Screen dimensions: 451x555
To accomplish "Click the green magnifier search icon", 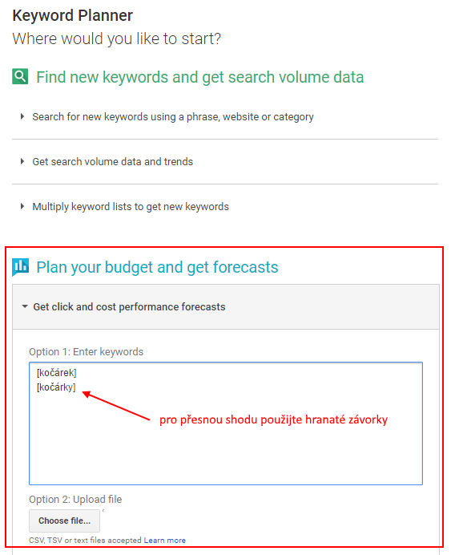I will point(20,76).
